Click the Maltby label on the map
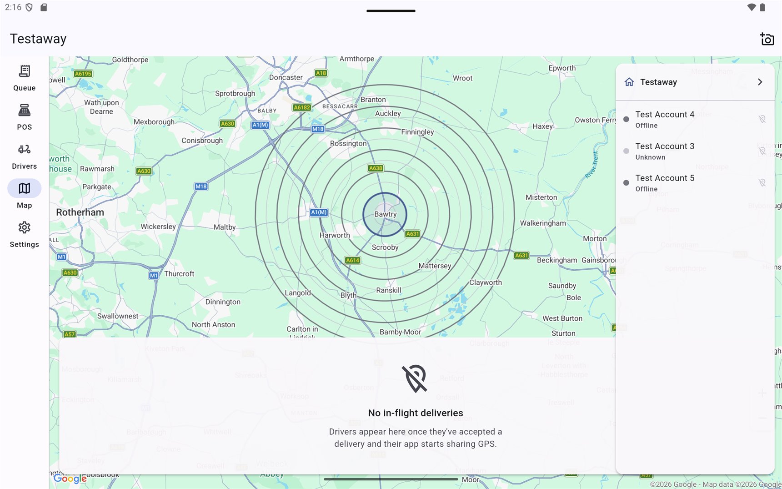 225,227
